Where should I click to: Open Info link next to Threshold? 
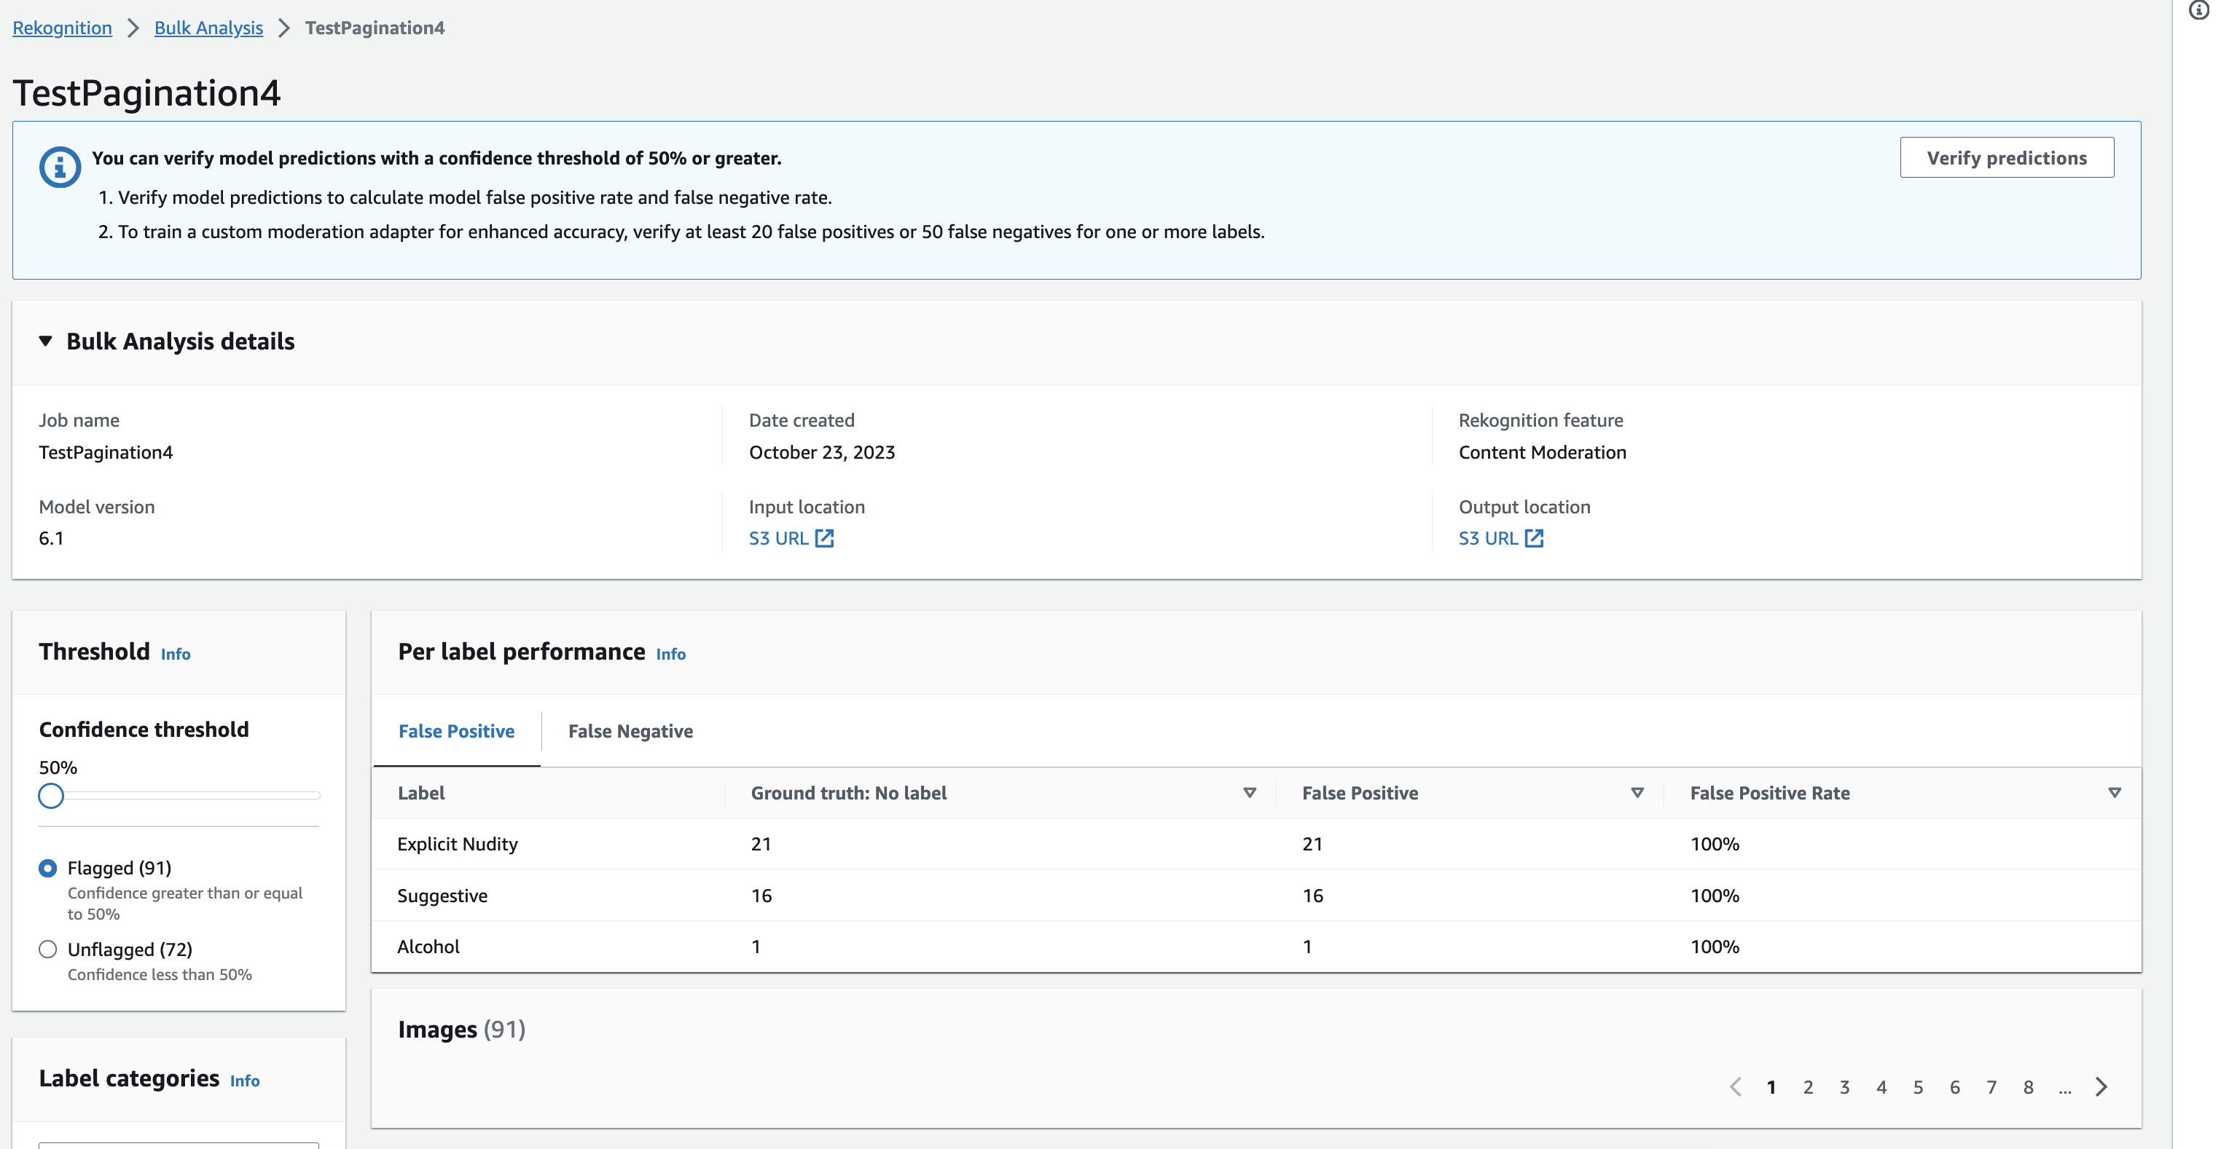click(175, 654)
